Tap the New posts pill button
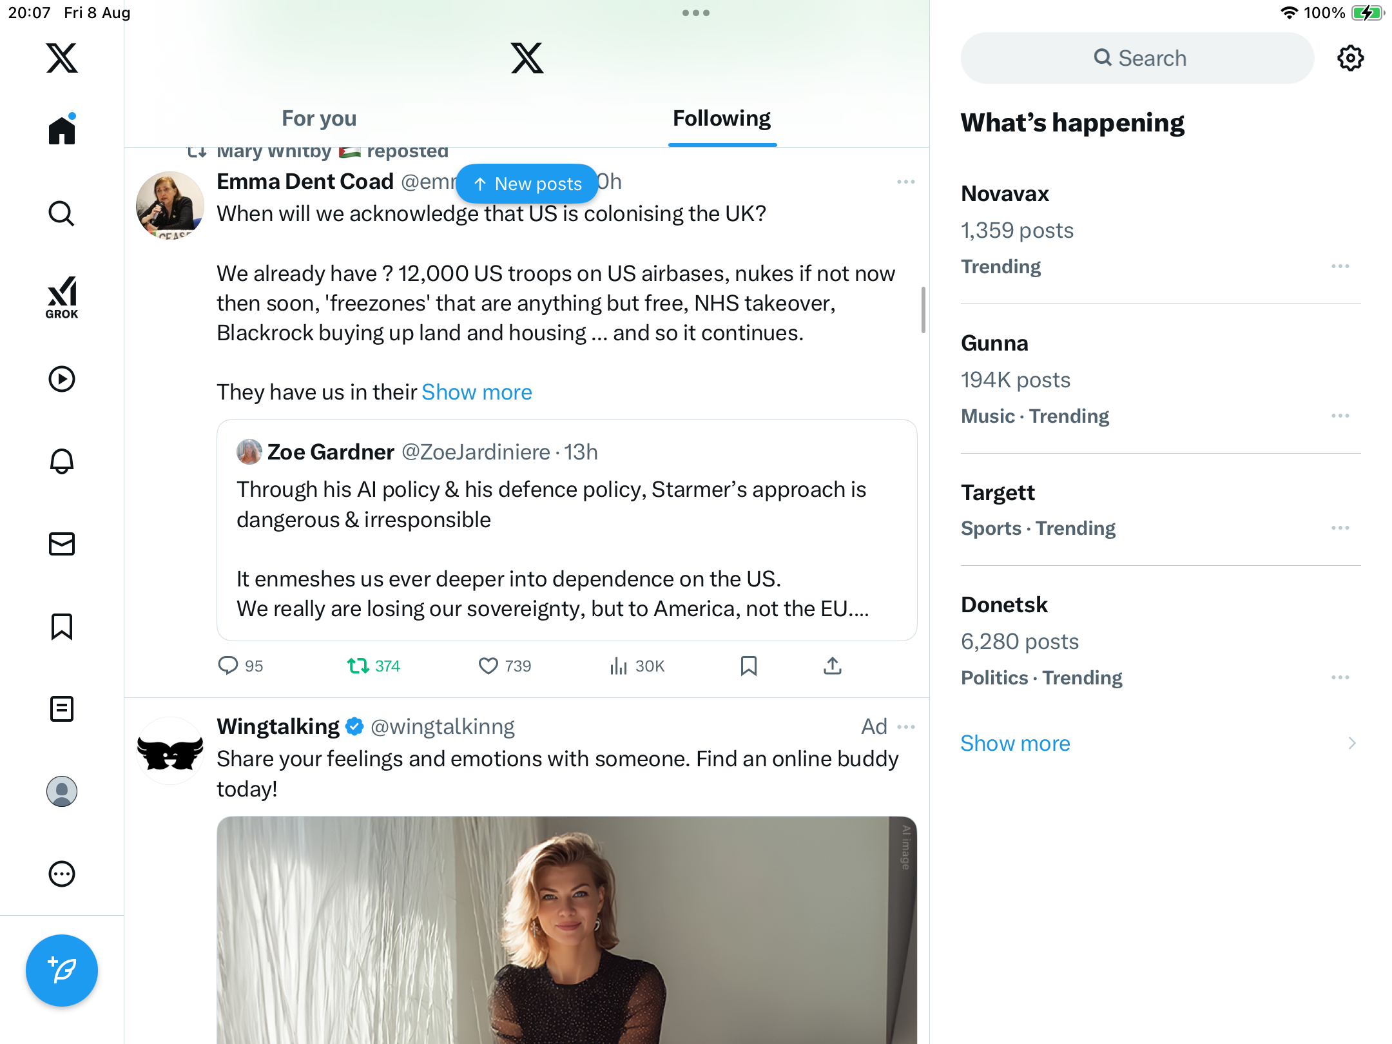 click(x=527, y=184)
